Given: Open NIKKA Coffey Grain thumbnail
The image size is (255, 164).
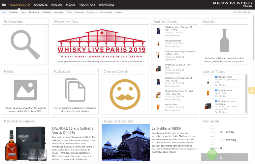Looking at the screenshot, I should click(158, 95).
